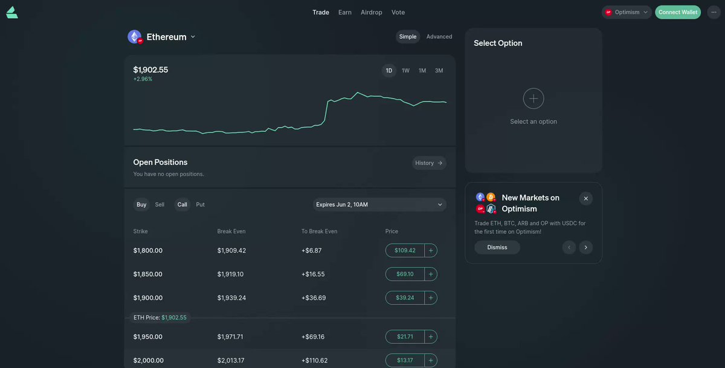Screen dimensions: 725x368
Task: Open the Earn tab
Action: (x=345, y=12)
